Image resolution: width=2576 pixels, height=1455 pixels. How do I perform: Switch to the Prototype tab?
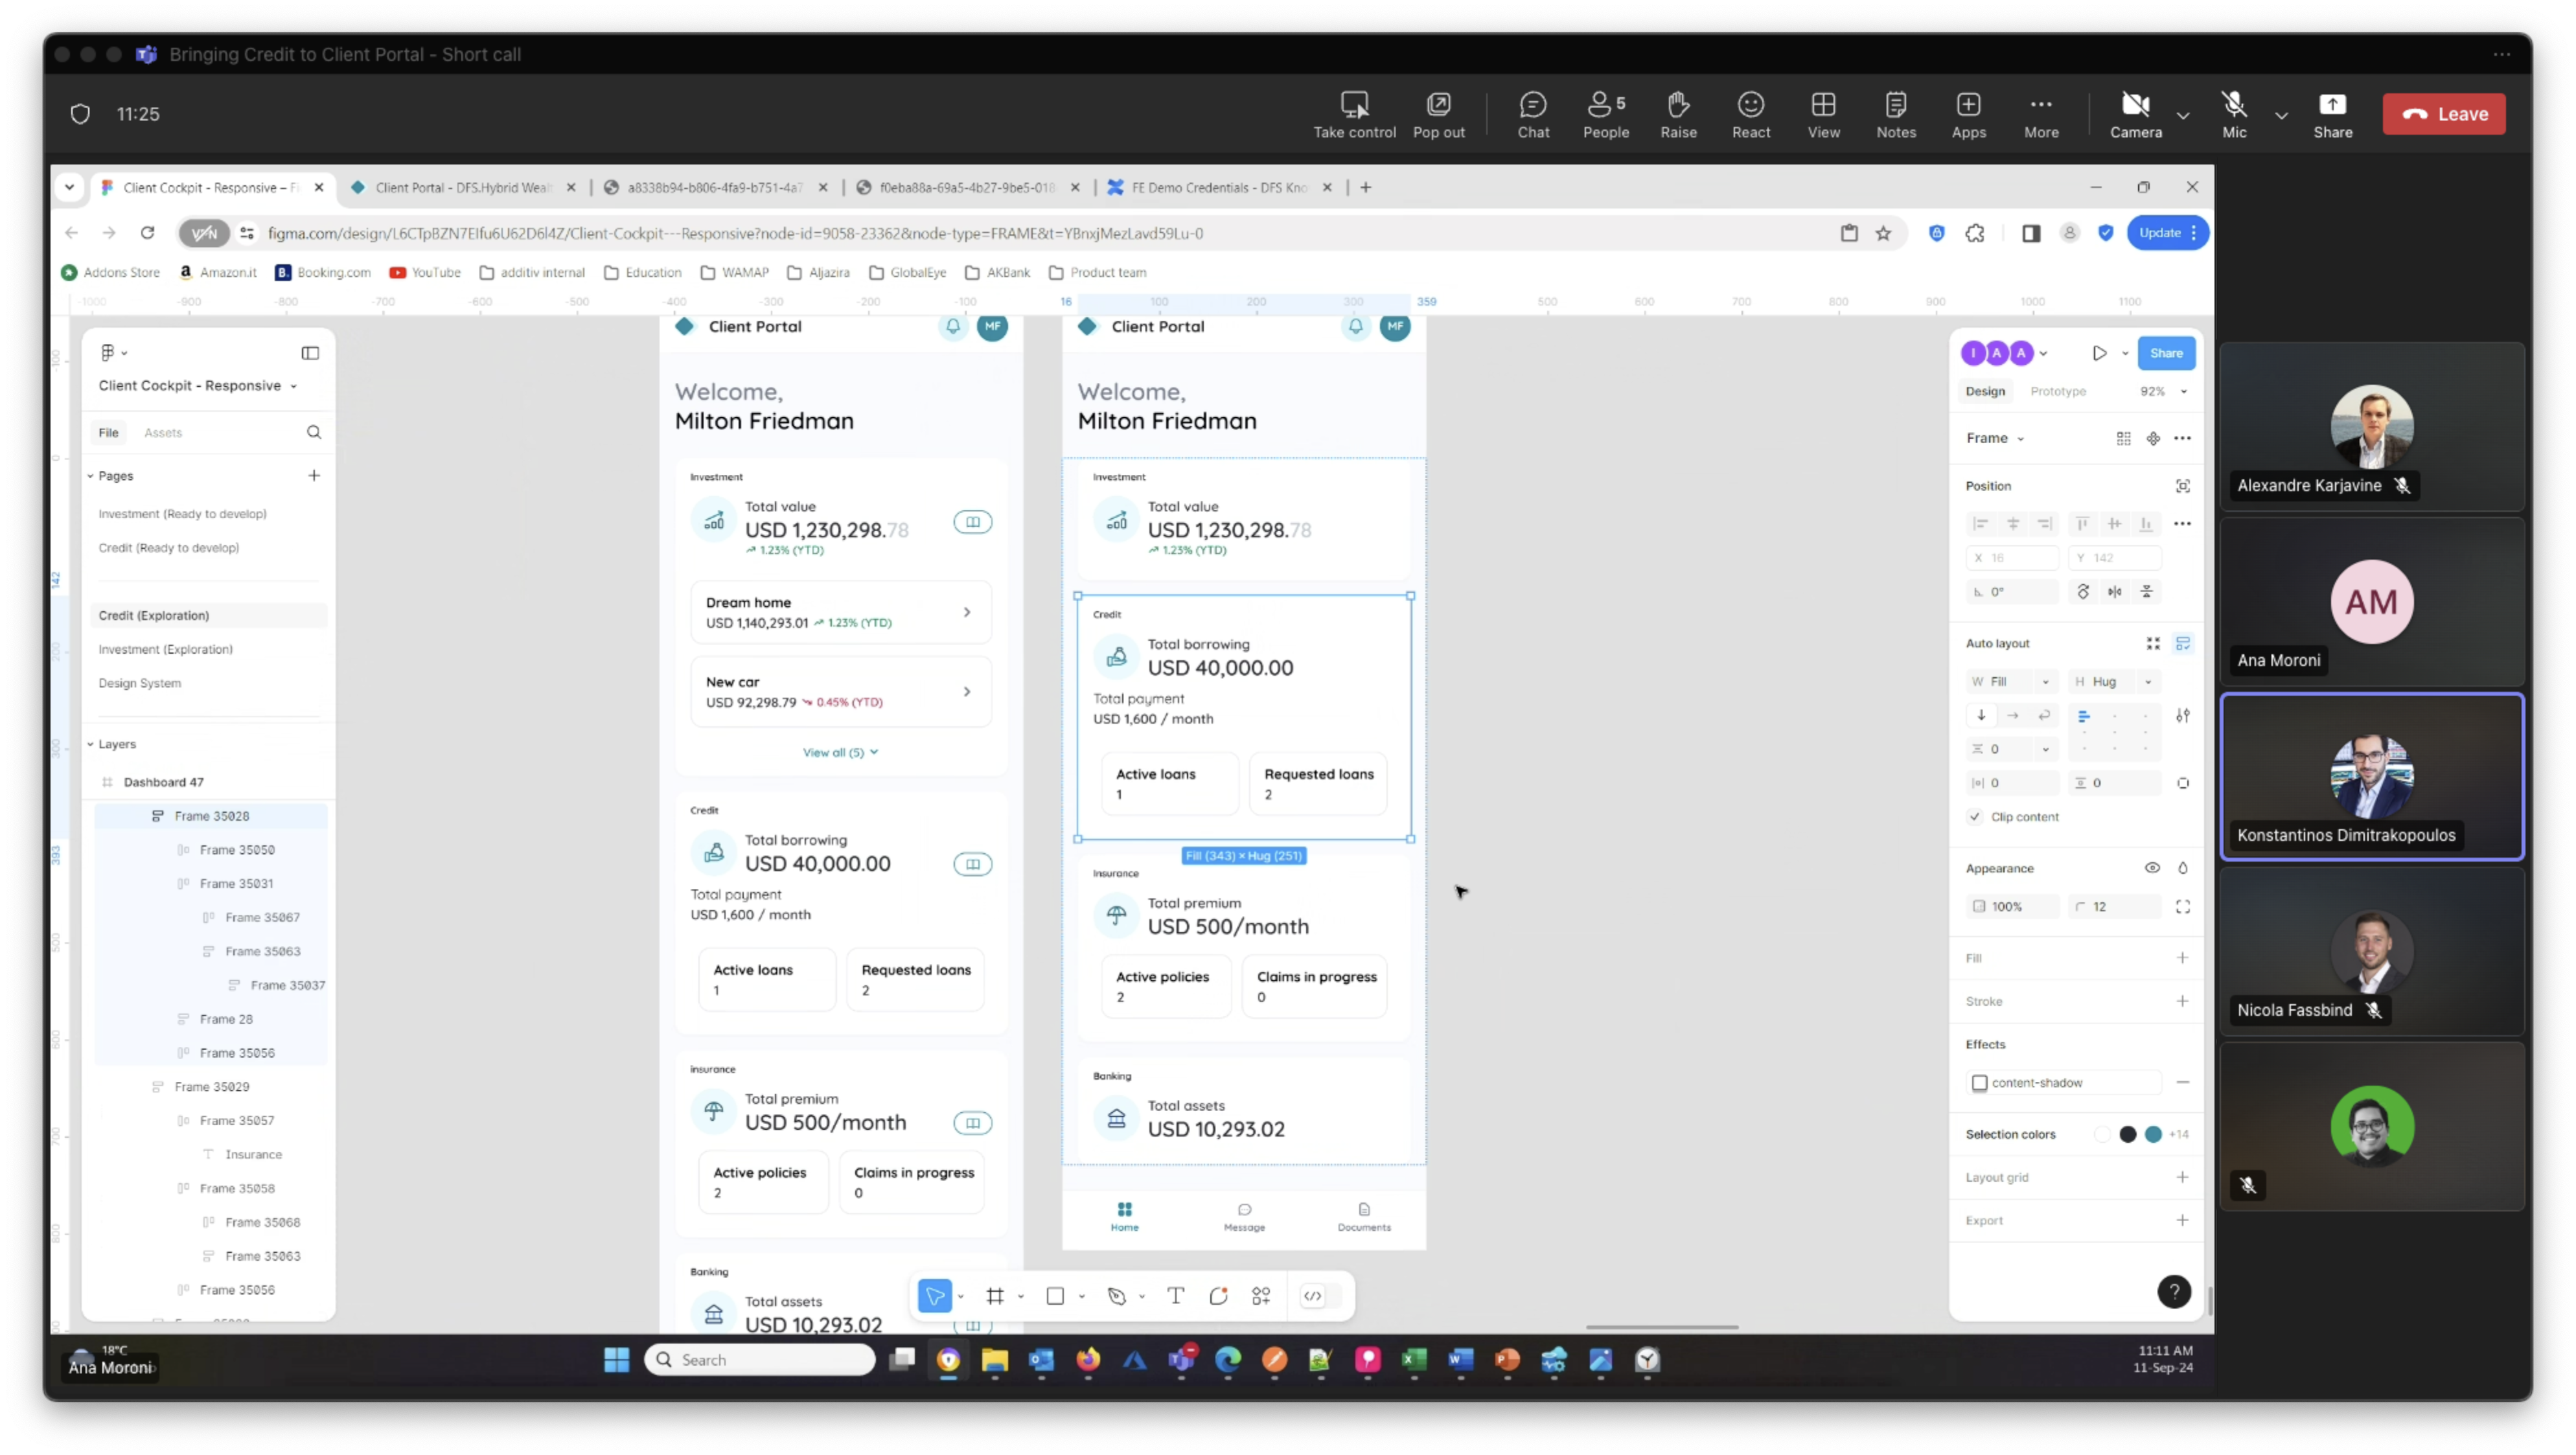point(2058,391)
